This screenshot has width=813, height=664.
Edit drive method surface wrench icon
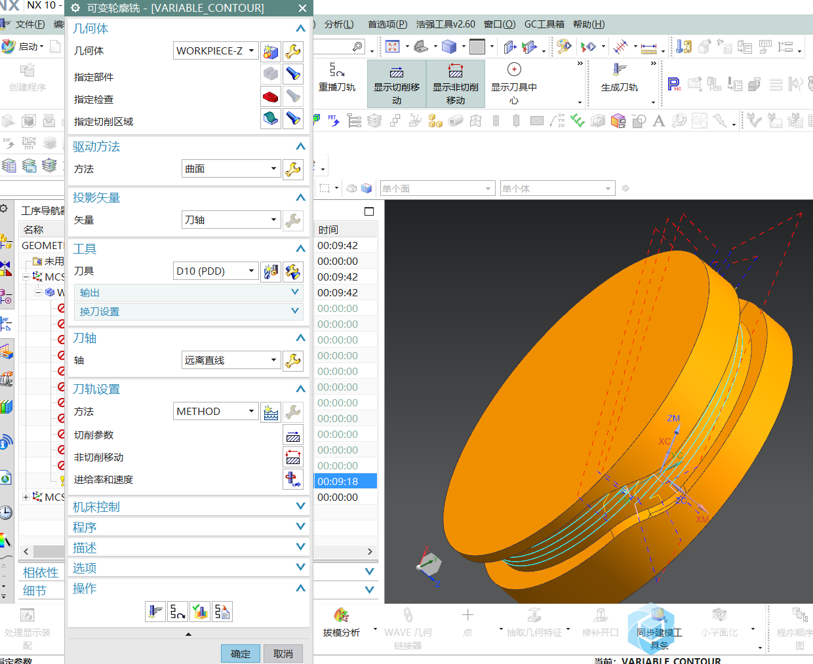pos(293,169)
